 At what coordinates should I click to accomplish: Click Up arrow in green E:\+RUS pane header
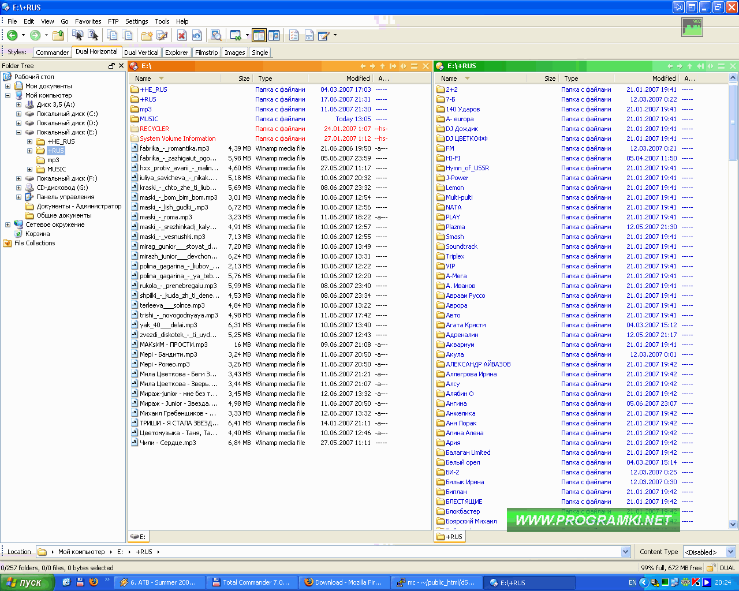pos(689,66)
